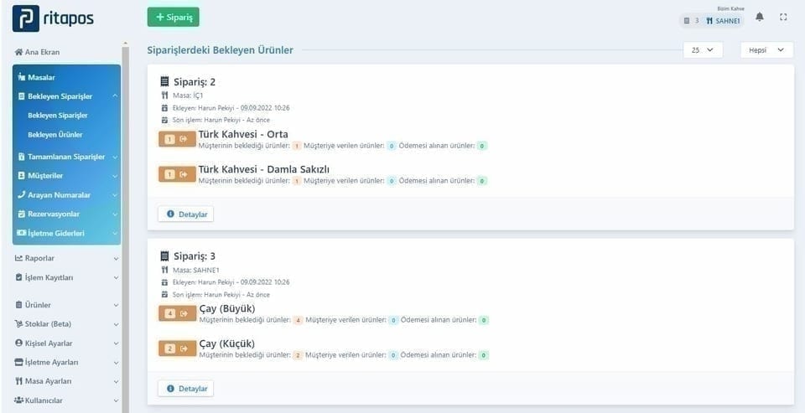This screenshot has height=413, width=805.
Task: Expand Tamamlanan Siparişler submenu
Action: click(67, 157)
